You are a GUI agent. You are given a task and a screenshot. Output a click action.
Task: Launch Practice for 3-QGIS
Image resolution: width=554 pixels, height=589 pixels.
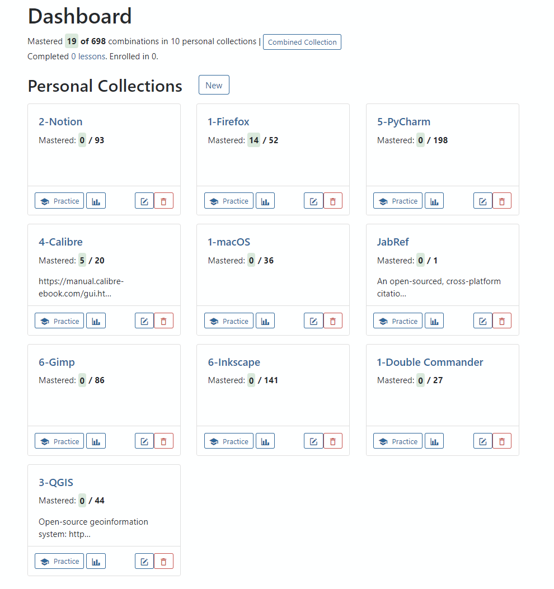click(59, 561)
